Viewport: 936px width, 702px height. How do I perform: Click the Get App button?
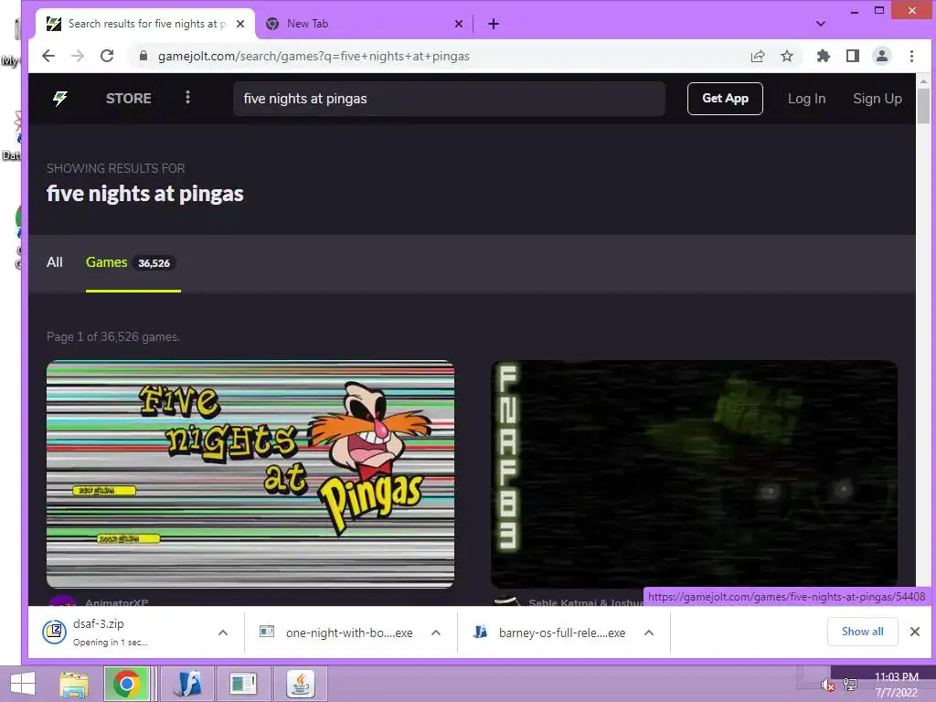725,99
